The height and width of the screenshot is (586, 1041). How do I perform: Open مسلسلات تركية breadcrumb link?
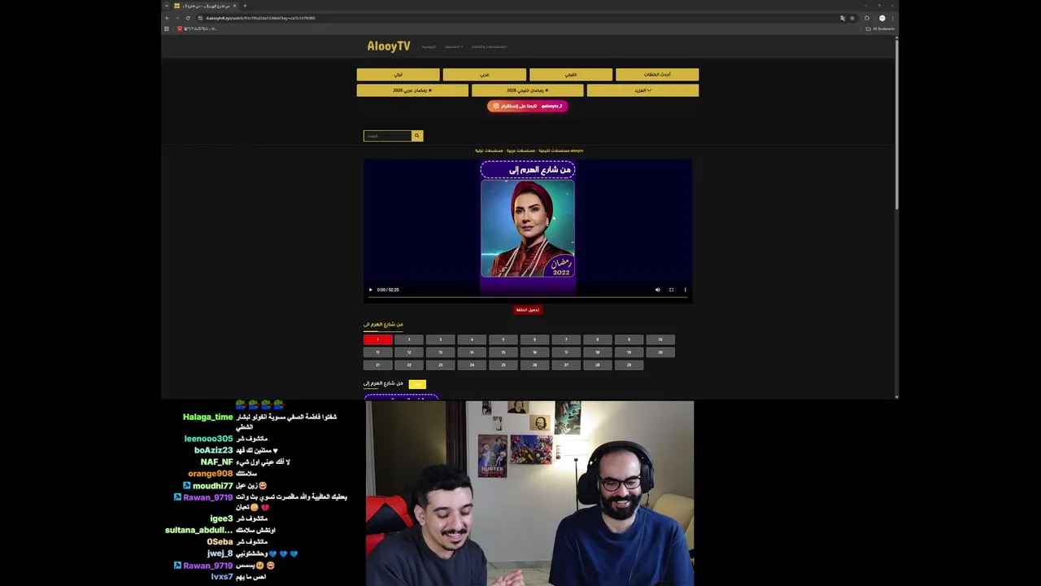click(x=490, y=151)
